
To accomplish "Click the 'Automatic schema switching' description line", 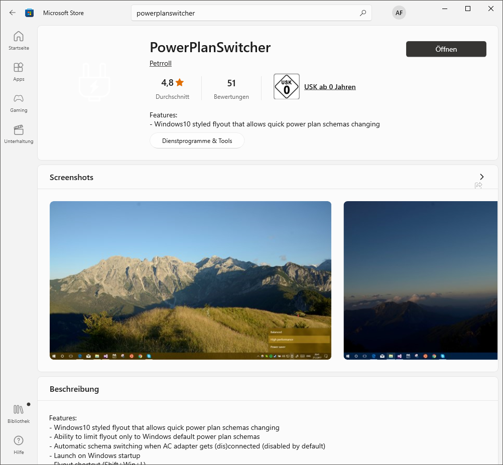I will pyautogui.click(x=187, y=446).
